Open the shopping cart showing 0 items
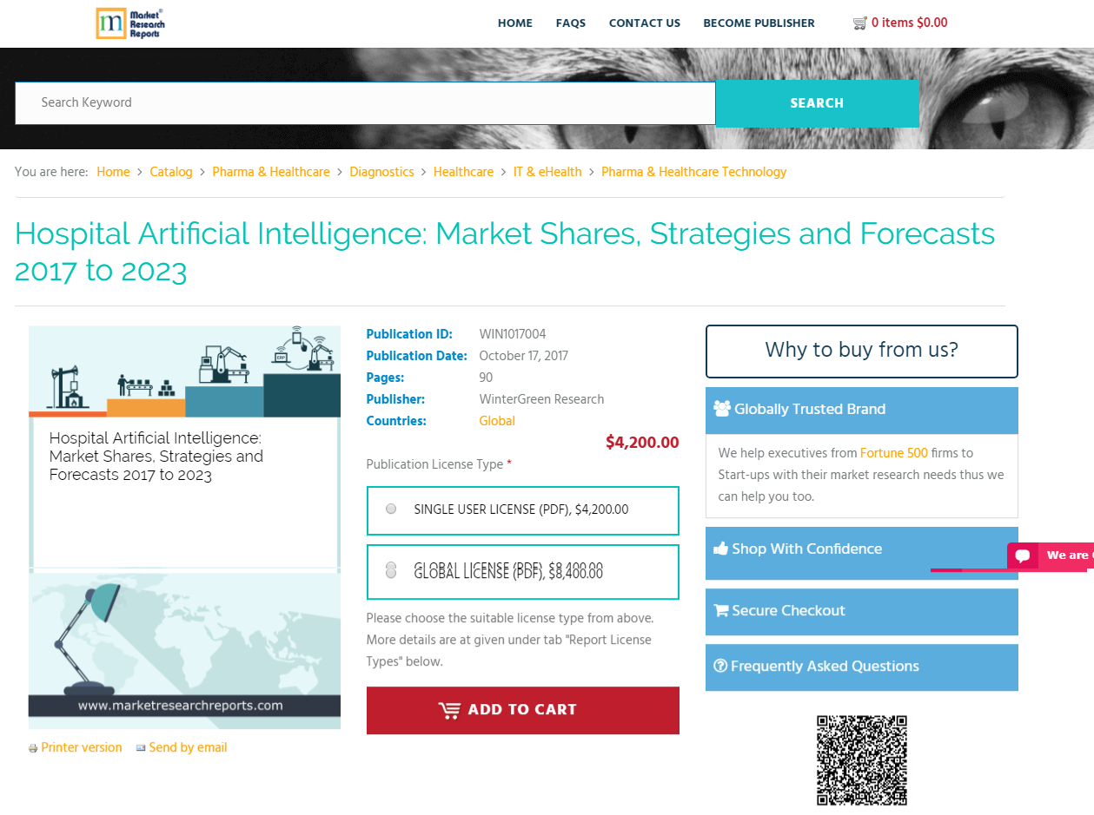 (x=900, y=23)
